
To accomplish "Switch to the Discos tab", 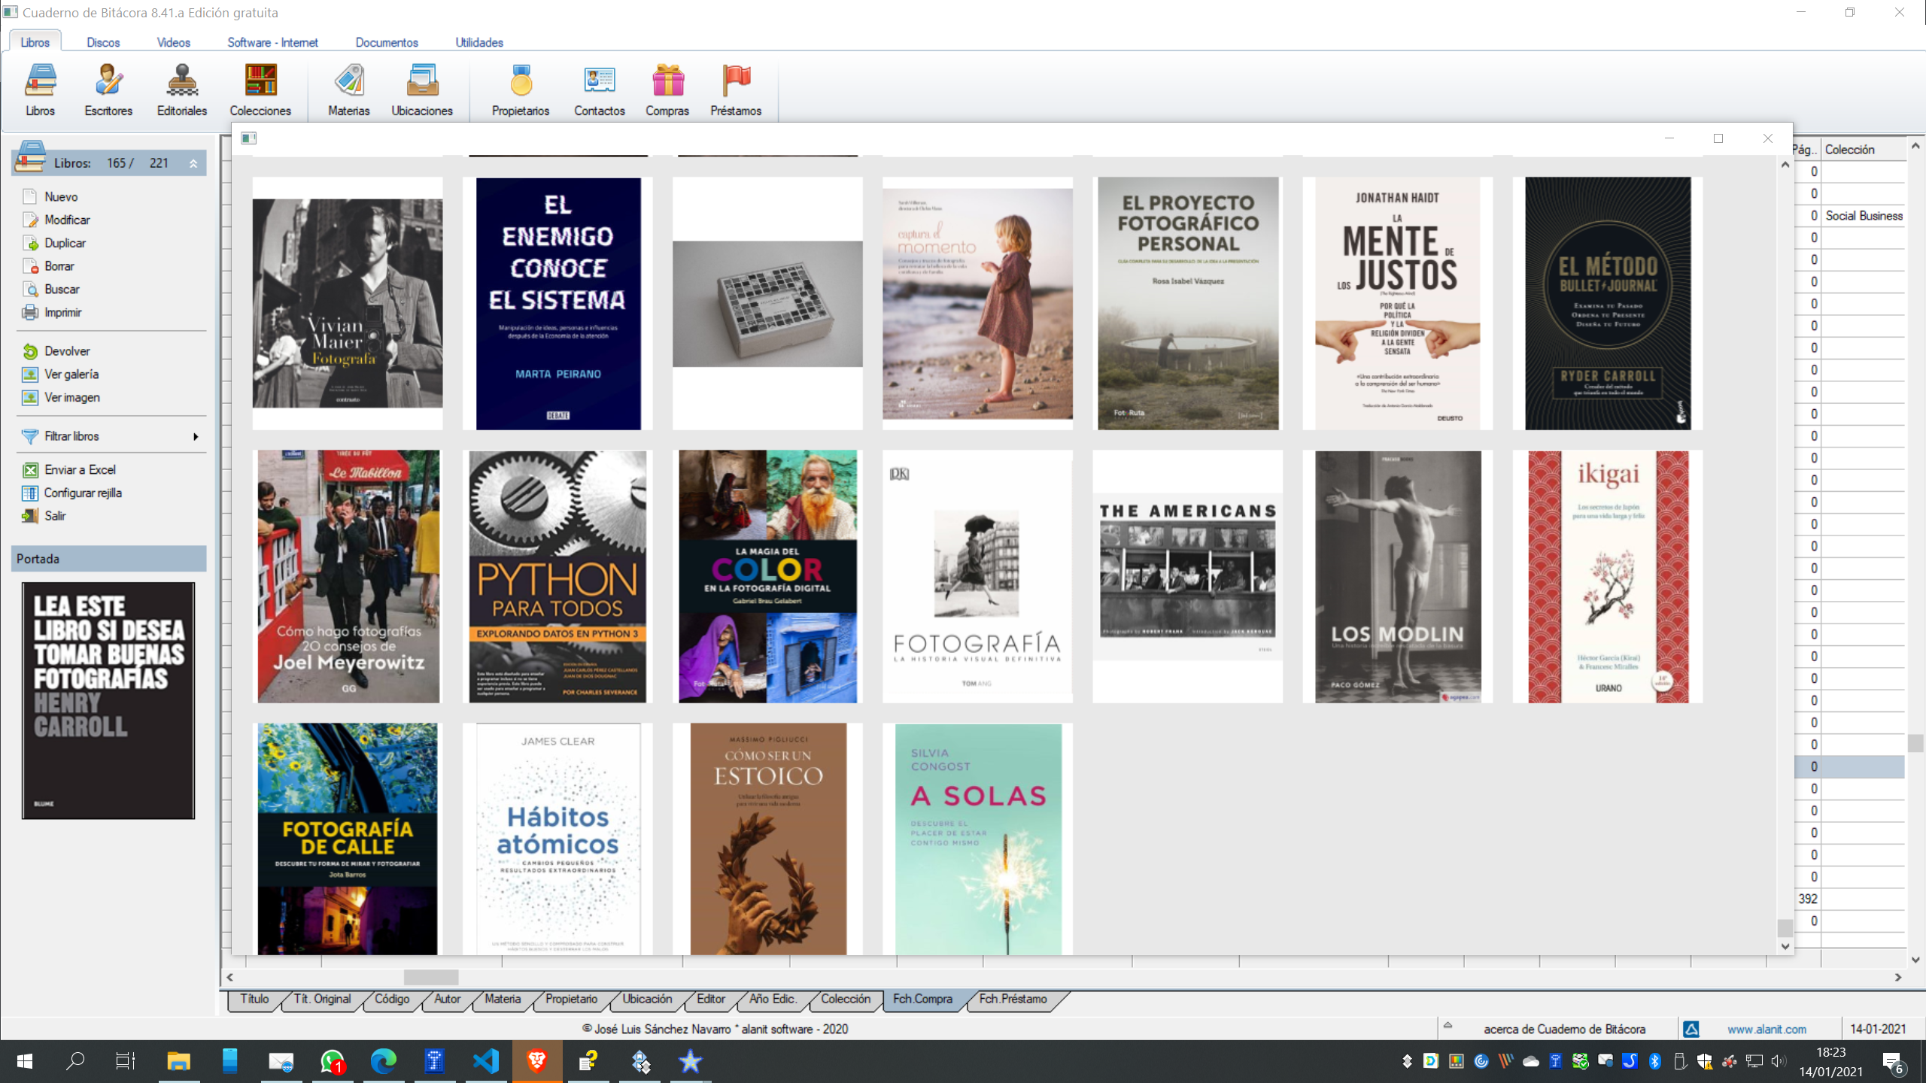I will pyautogui.click(x=103, y=42).
